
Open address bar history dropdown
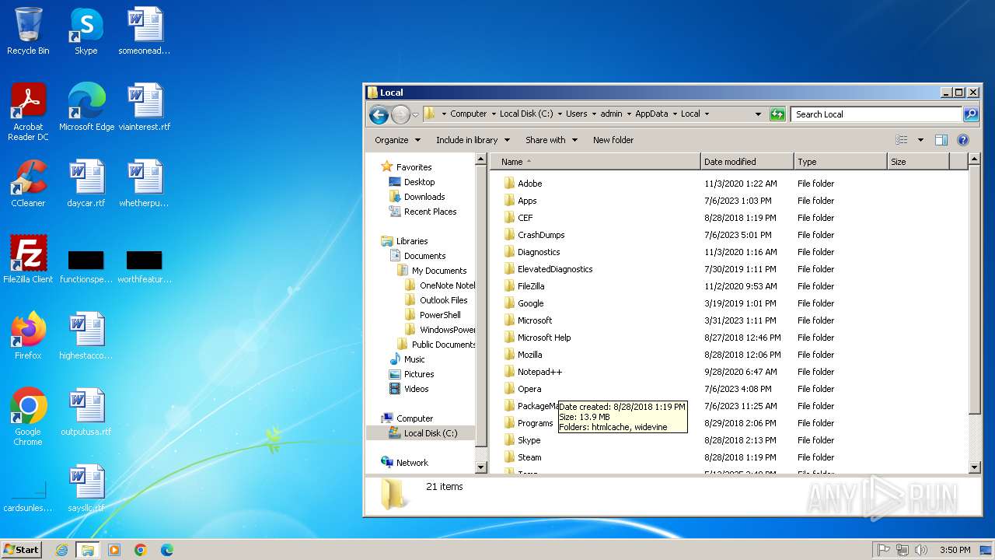(758, 114)
